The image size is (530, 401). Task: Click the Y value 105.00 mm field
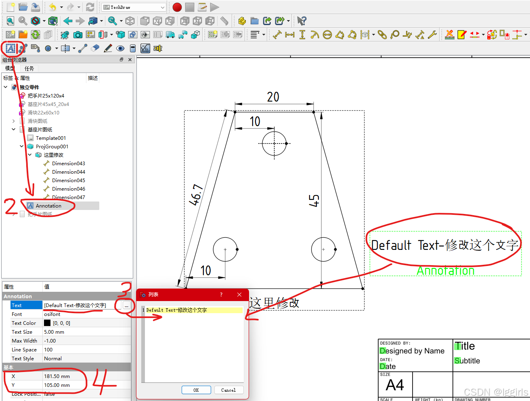pyautogui.click(x=86, y=385)
